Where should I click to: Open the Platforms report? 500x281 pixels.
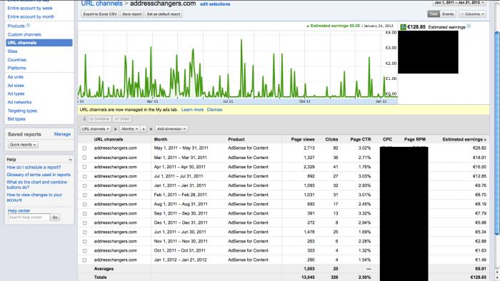click(17, 68)
